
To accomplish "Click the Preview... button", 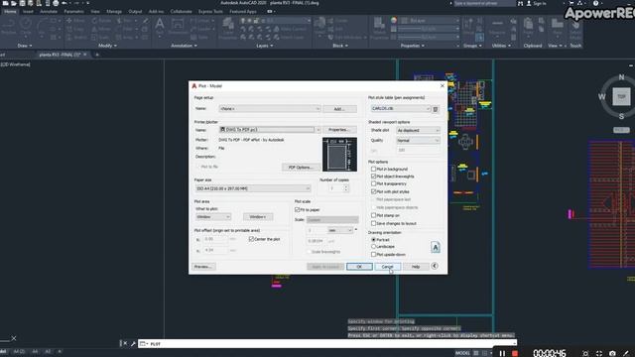I will tap(203, 267).
